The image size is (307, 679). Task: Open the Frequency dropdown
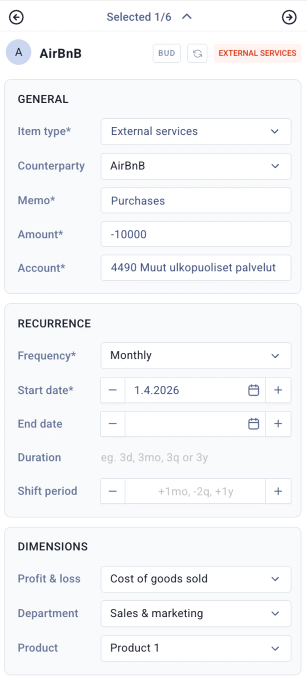(x=196, y=355)
